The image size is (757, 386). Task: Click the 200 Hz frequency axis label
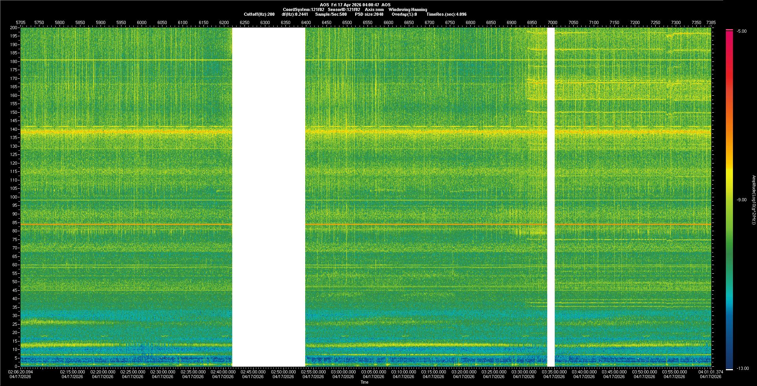click(13, 28)
